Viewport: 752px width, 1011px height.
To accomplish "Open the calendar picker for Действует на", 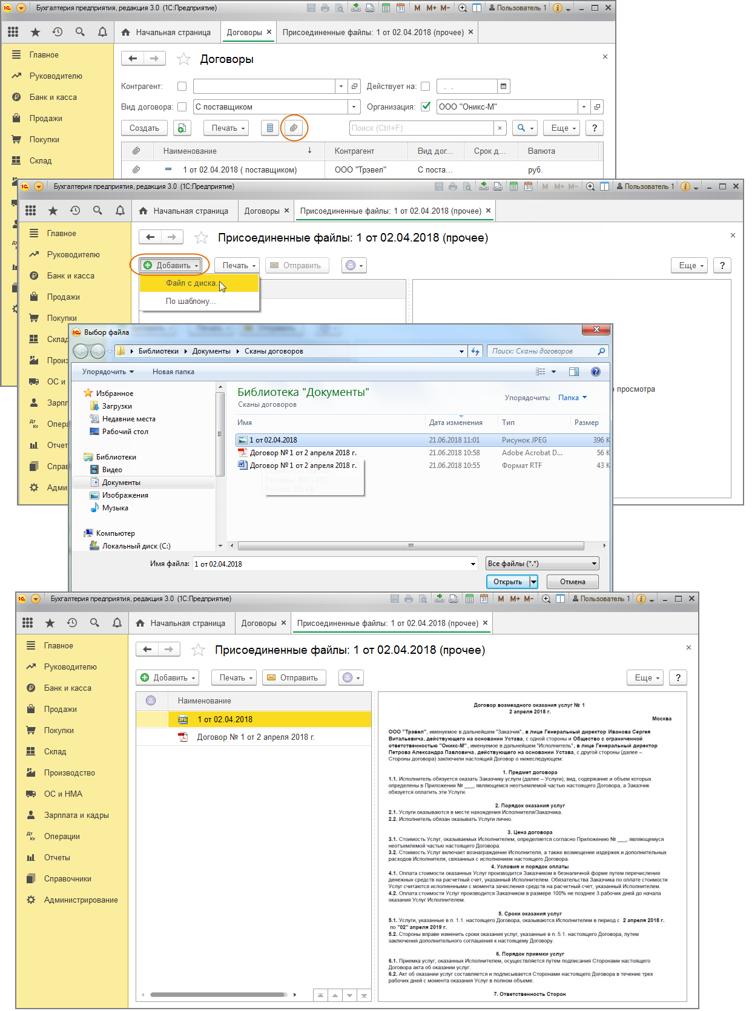I will [503, 87].
